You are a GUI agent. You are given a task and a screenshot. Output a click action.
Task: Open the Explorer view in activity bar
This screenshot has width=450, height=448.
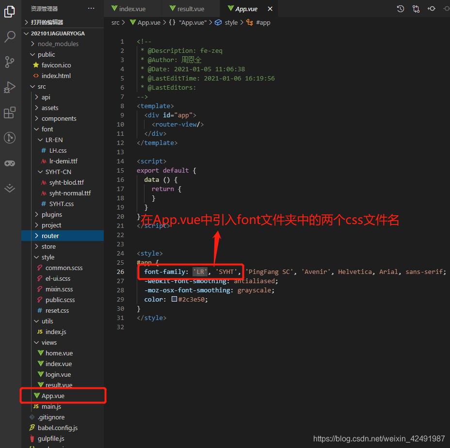click(10, 12)
